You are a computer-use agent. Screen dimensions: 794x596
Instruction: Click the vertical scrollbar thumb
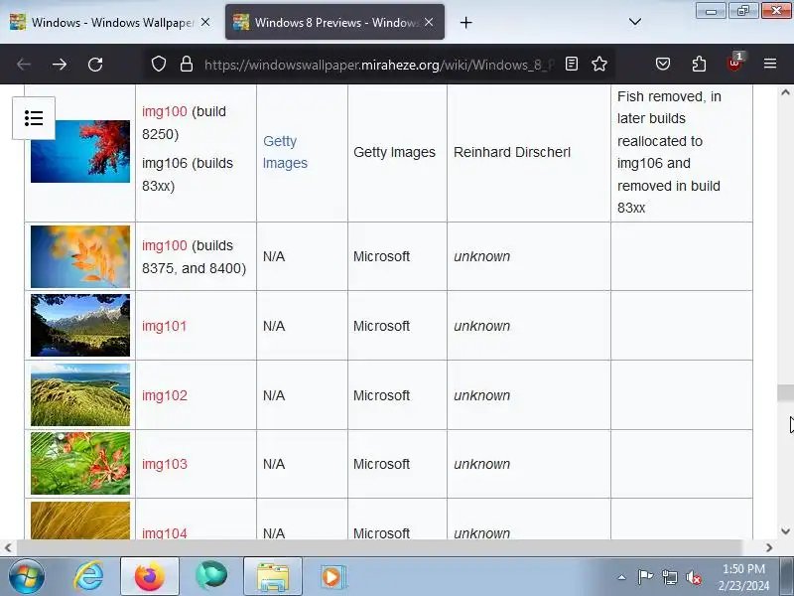coord(785,393)
